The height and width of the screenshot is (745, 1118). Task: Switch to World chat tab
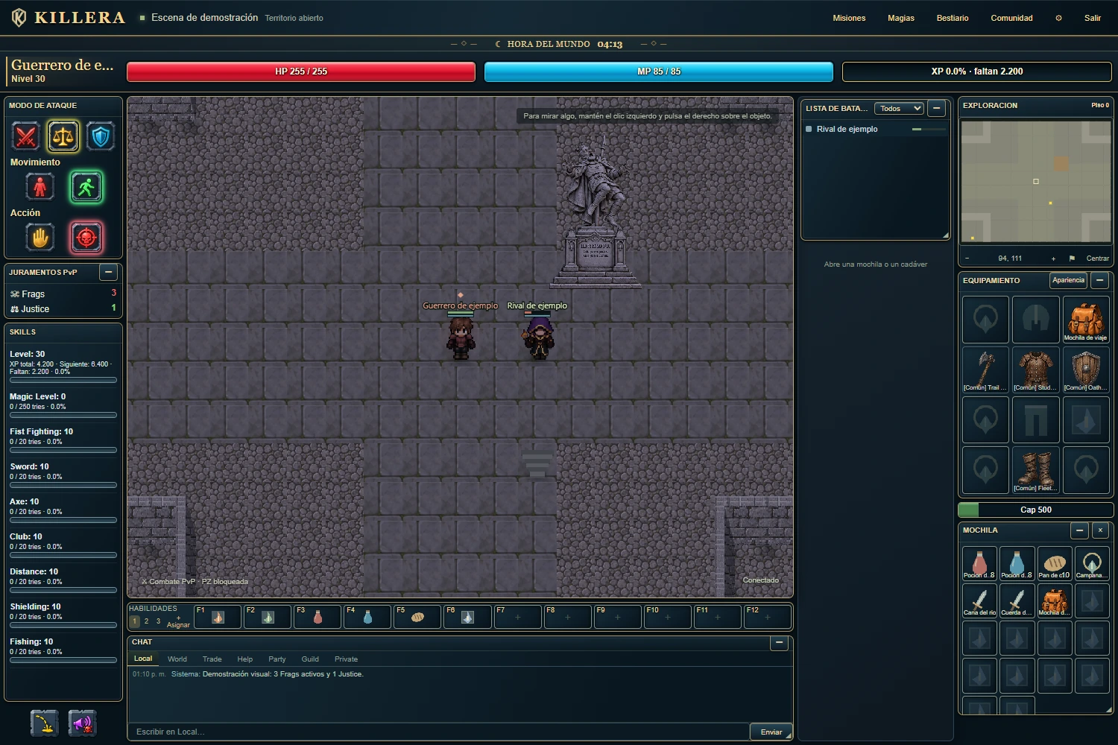(177, 659)
